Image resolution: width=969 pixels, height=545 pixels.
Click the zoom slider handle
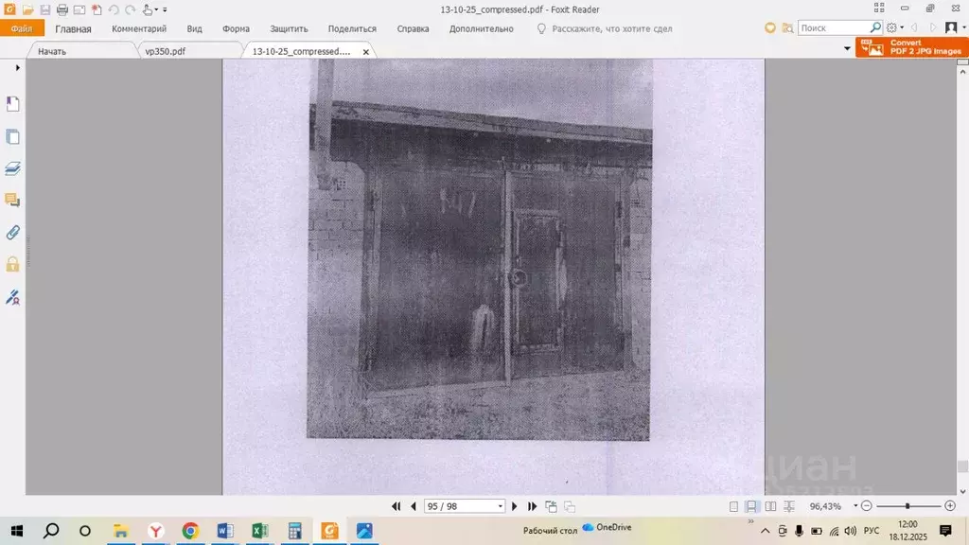coord(907,506)
